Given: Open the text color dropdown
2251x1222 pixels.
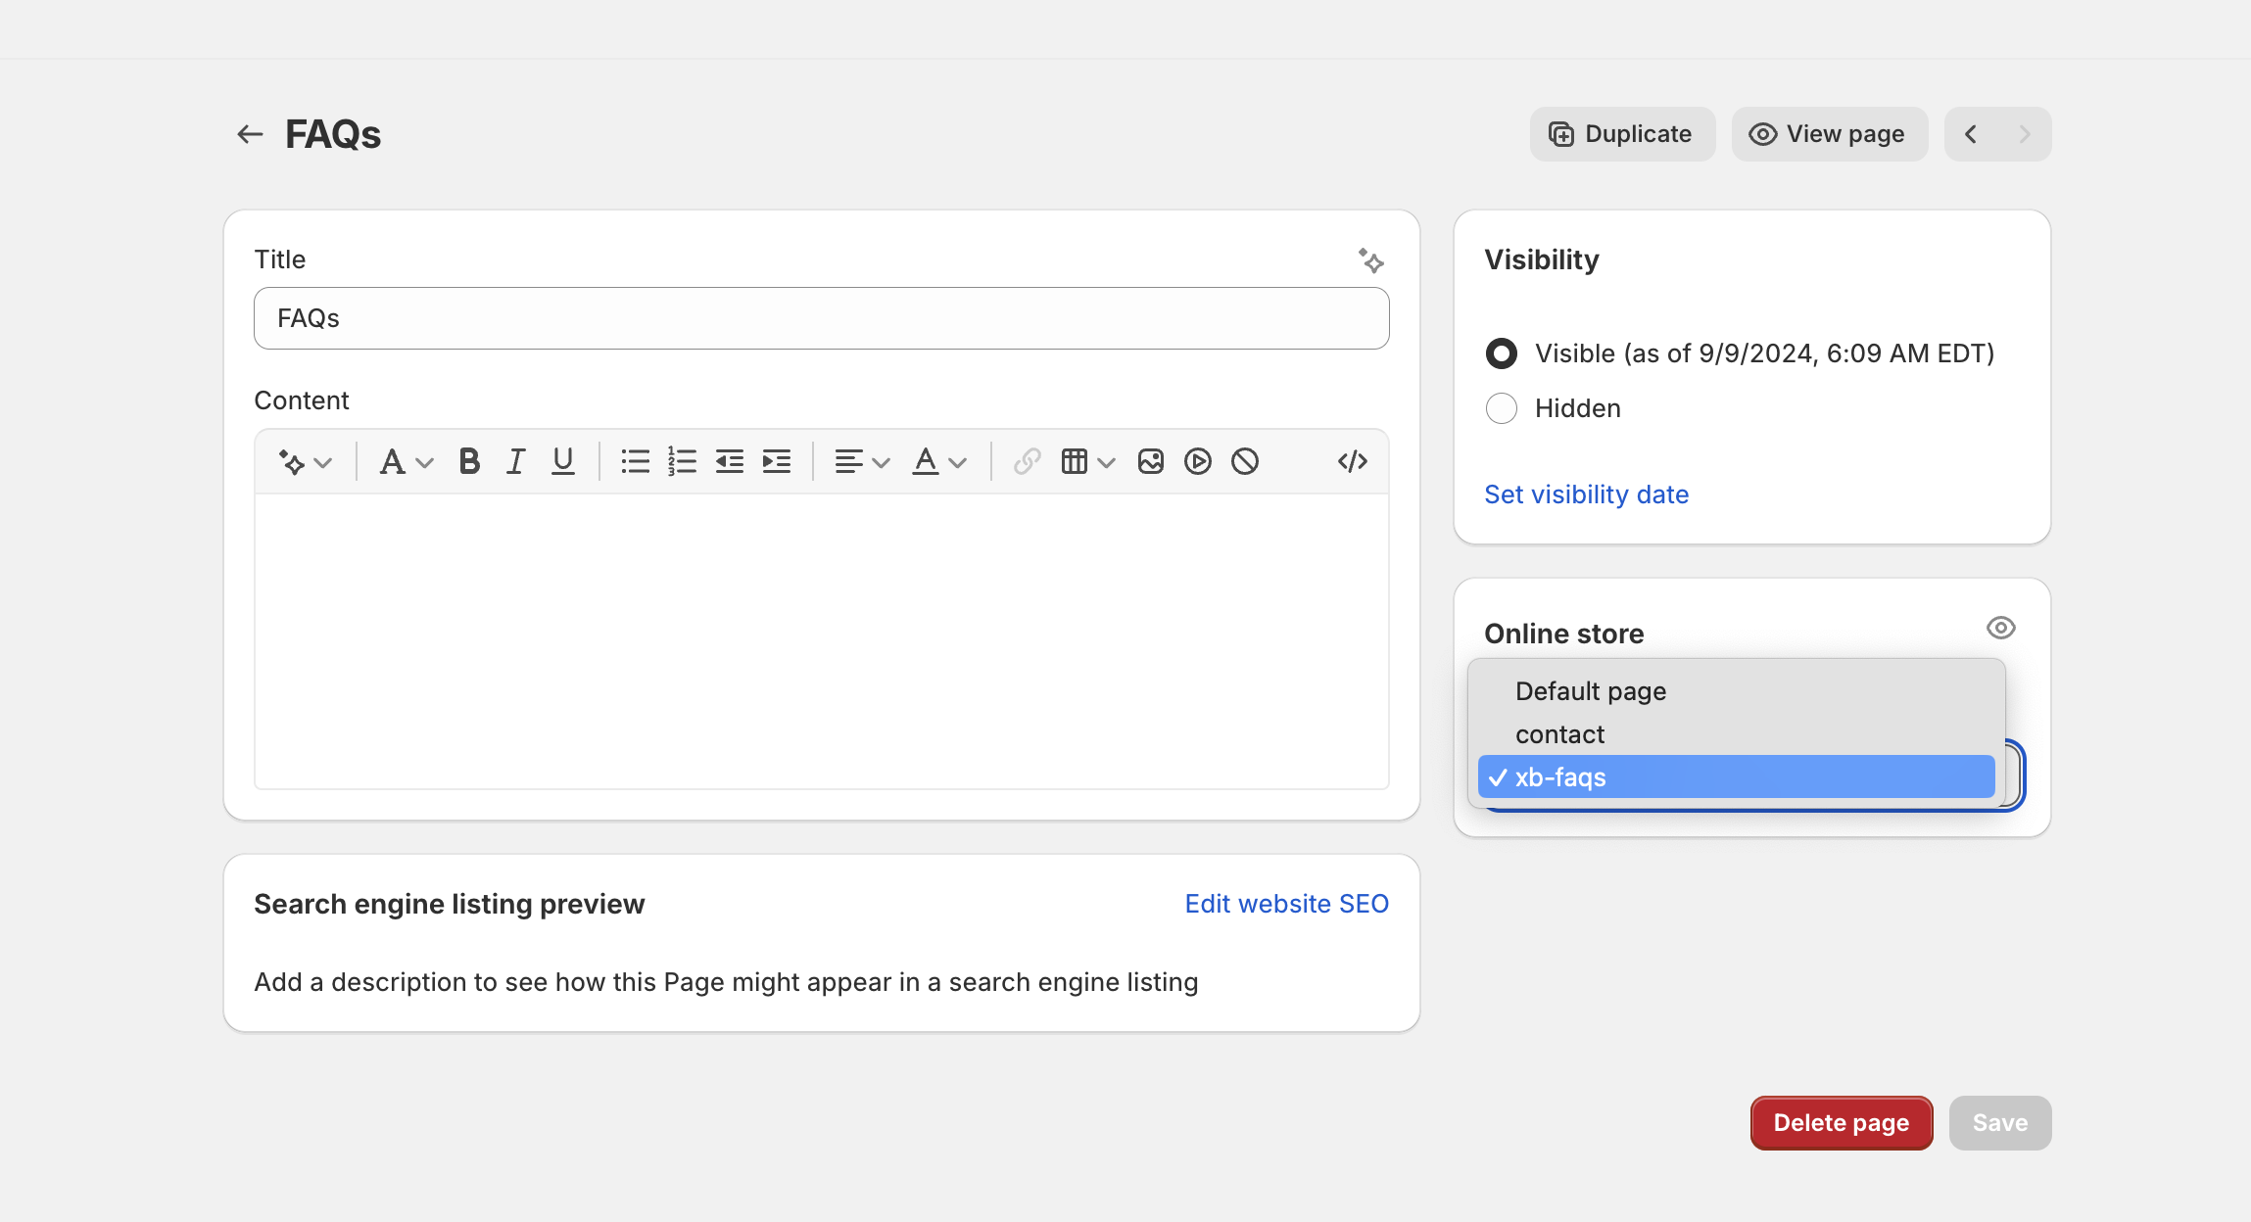Looking at the screenshot, I should (939, 462).
